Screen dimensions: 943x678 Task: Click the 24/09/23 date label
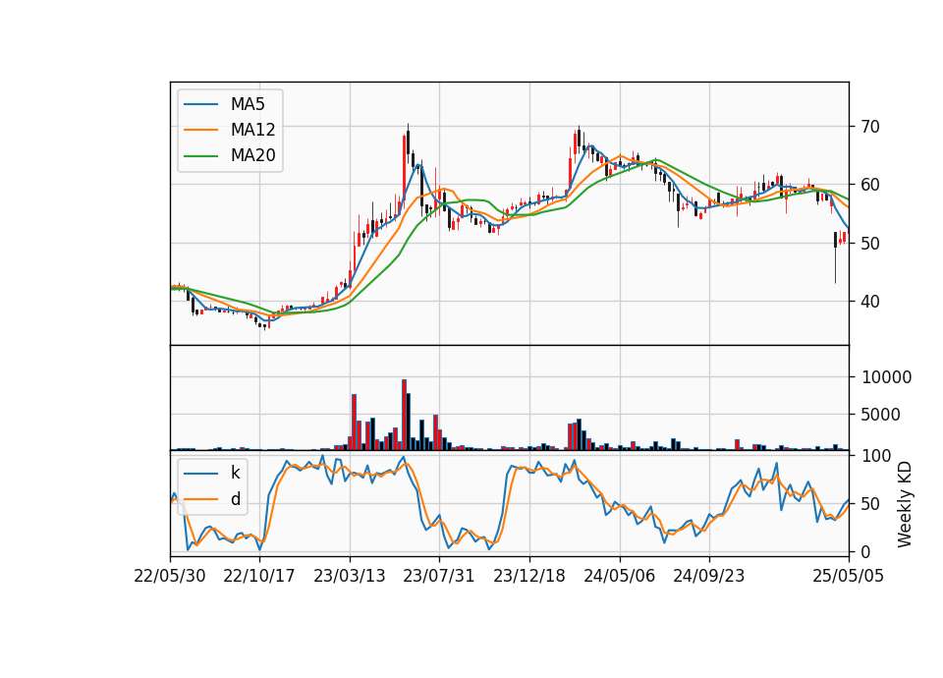(x=709, y=576)
